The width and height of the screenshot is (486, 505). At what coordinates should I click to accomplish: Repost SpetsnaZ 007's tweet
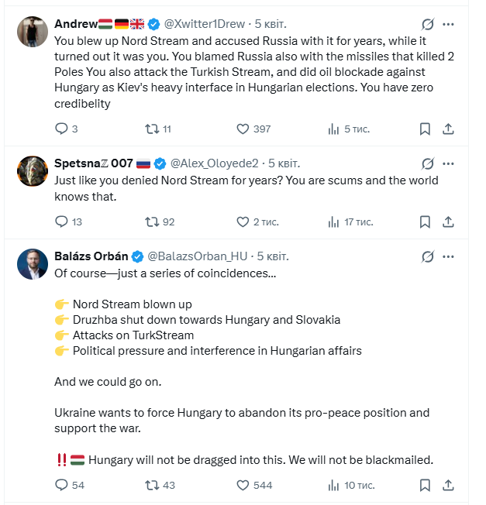152,222
